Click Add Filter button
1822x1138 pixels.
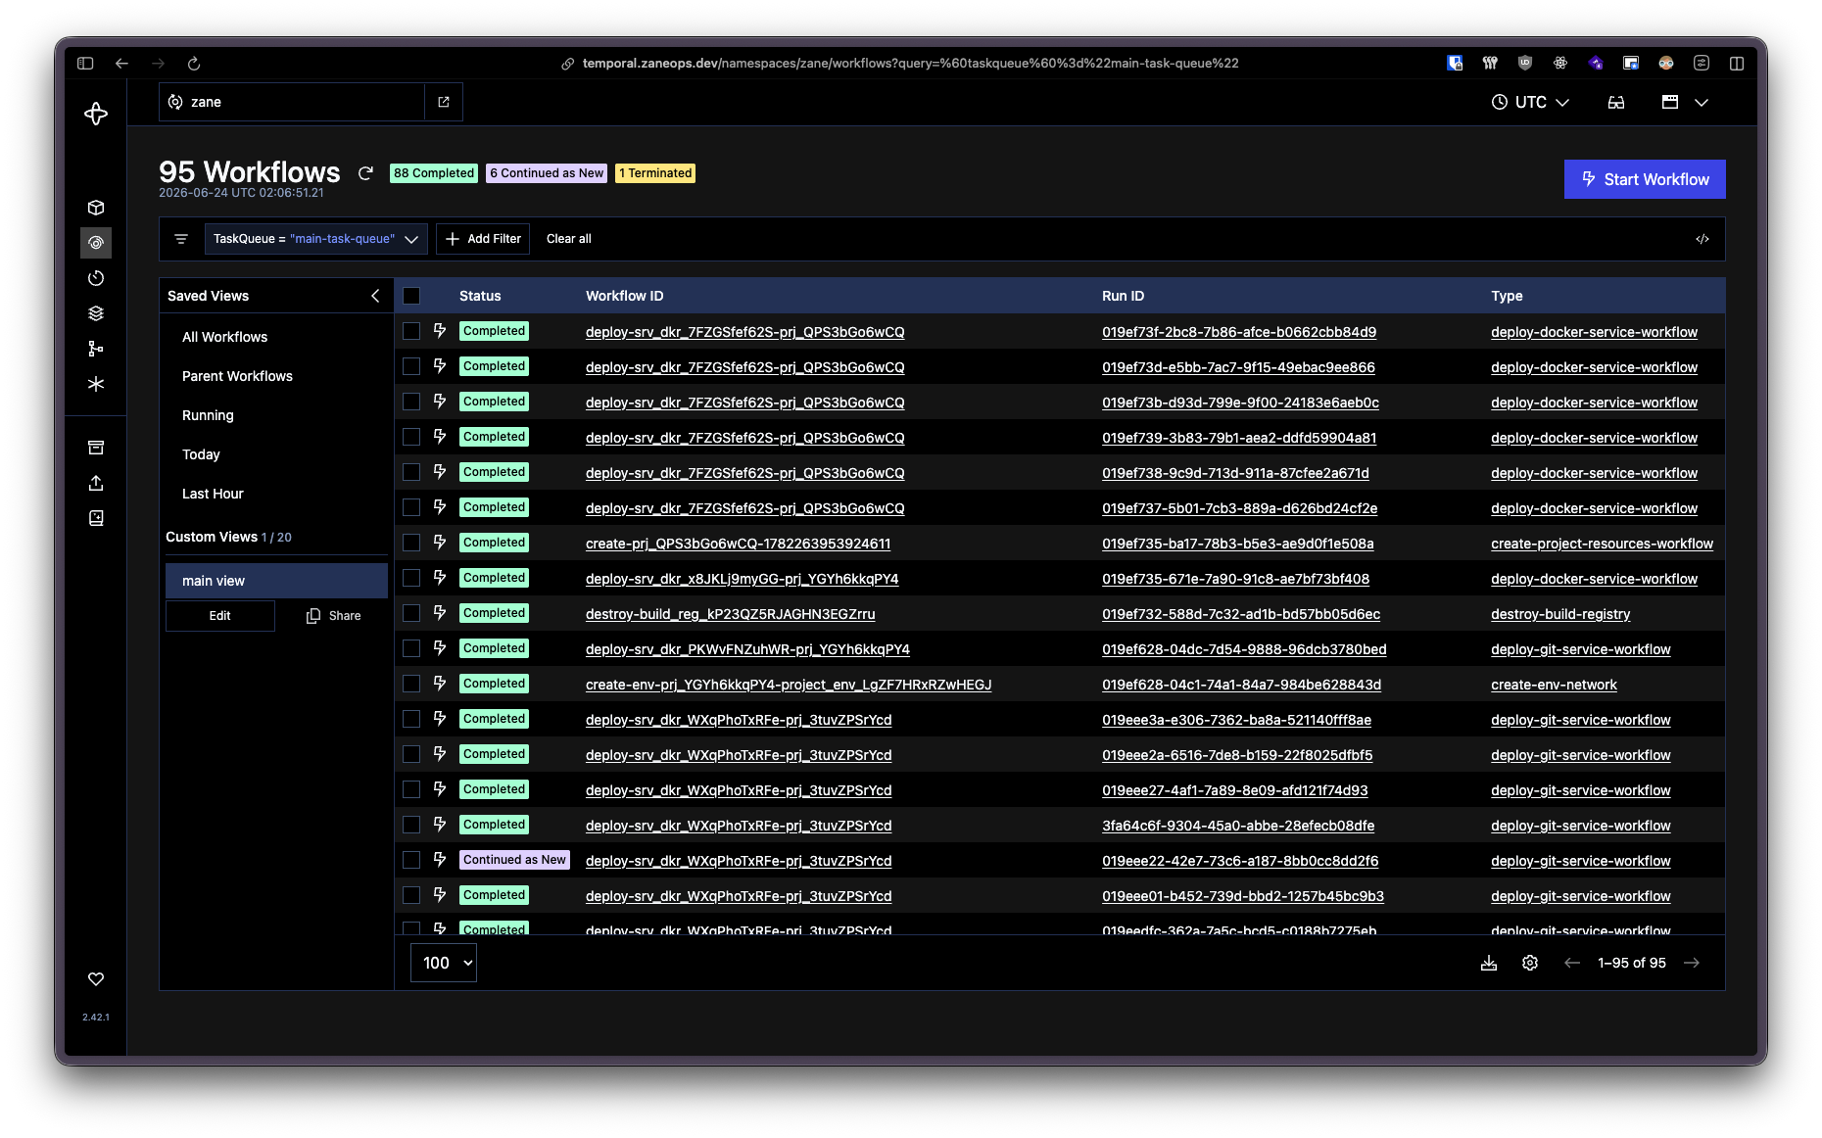483,239
